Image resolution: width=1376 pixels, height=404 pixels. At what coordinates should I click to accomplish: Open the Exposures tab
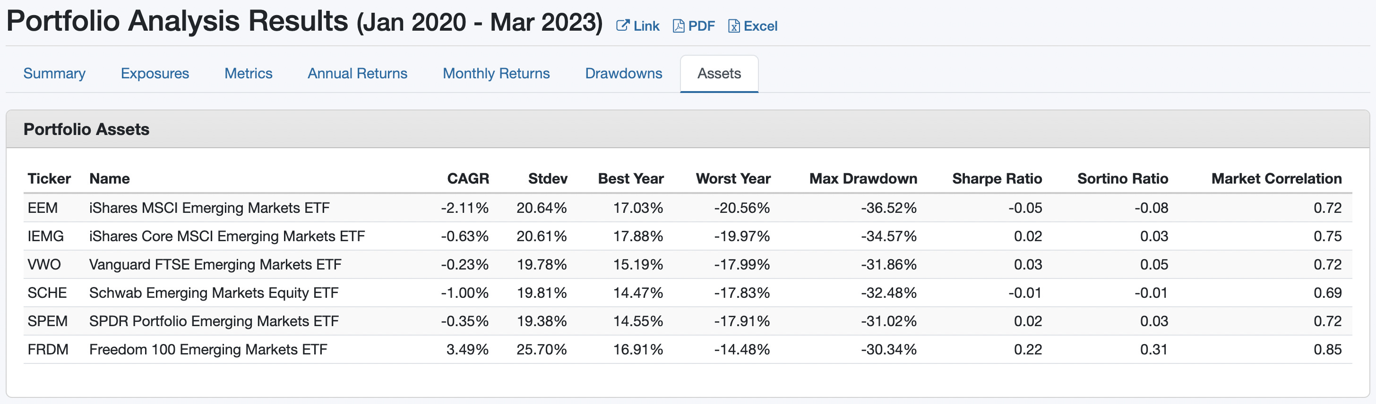(155, 73)
